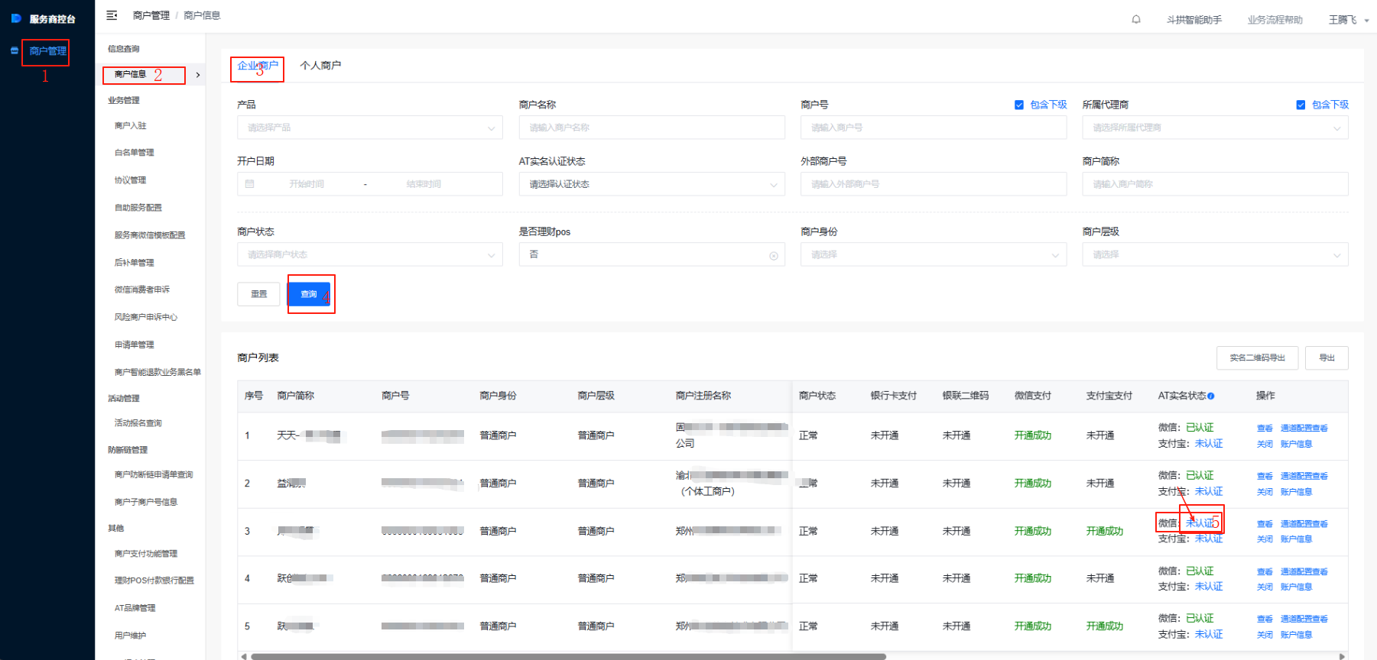This screenshot has width=1377, height=660.
Task: Click the calendar icon in 开户日期
Action: [250, 184]
